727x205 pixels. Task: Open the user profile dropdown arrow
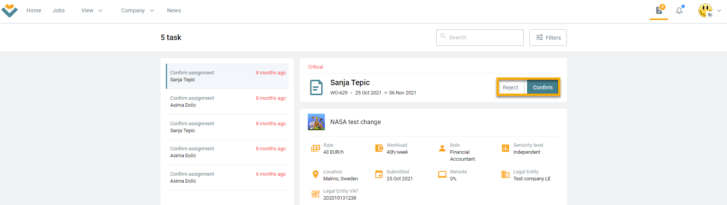pyautogui.click(x=719, y=10)
